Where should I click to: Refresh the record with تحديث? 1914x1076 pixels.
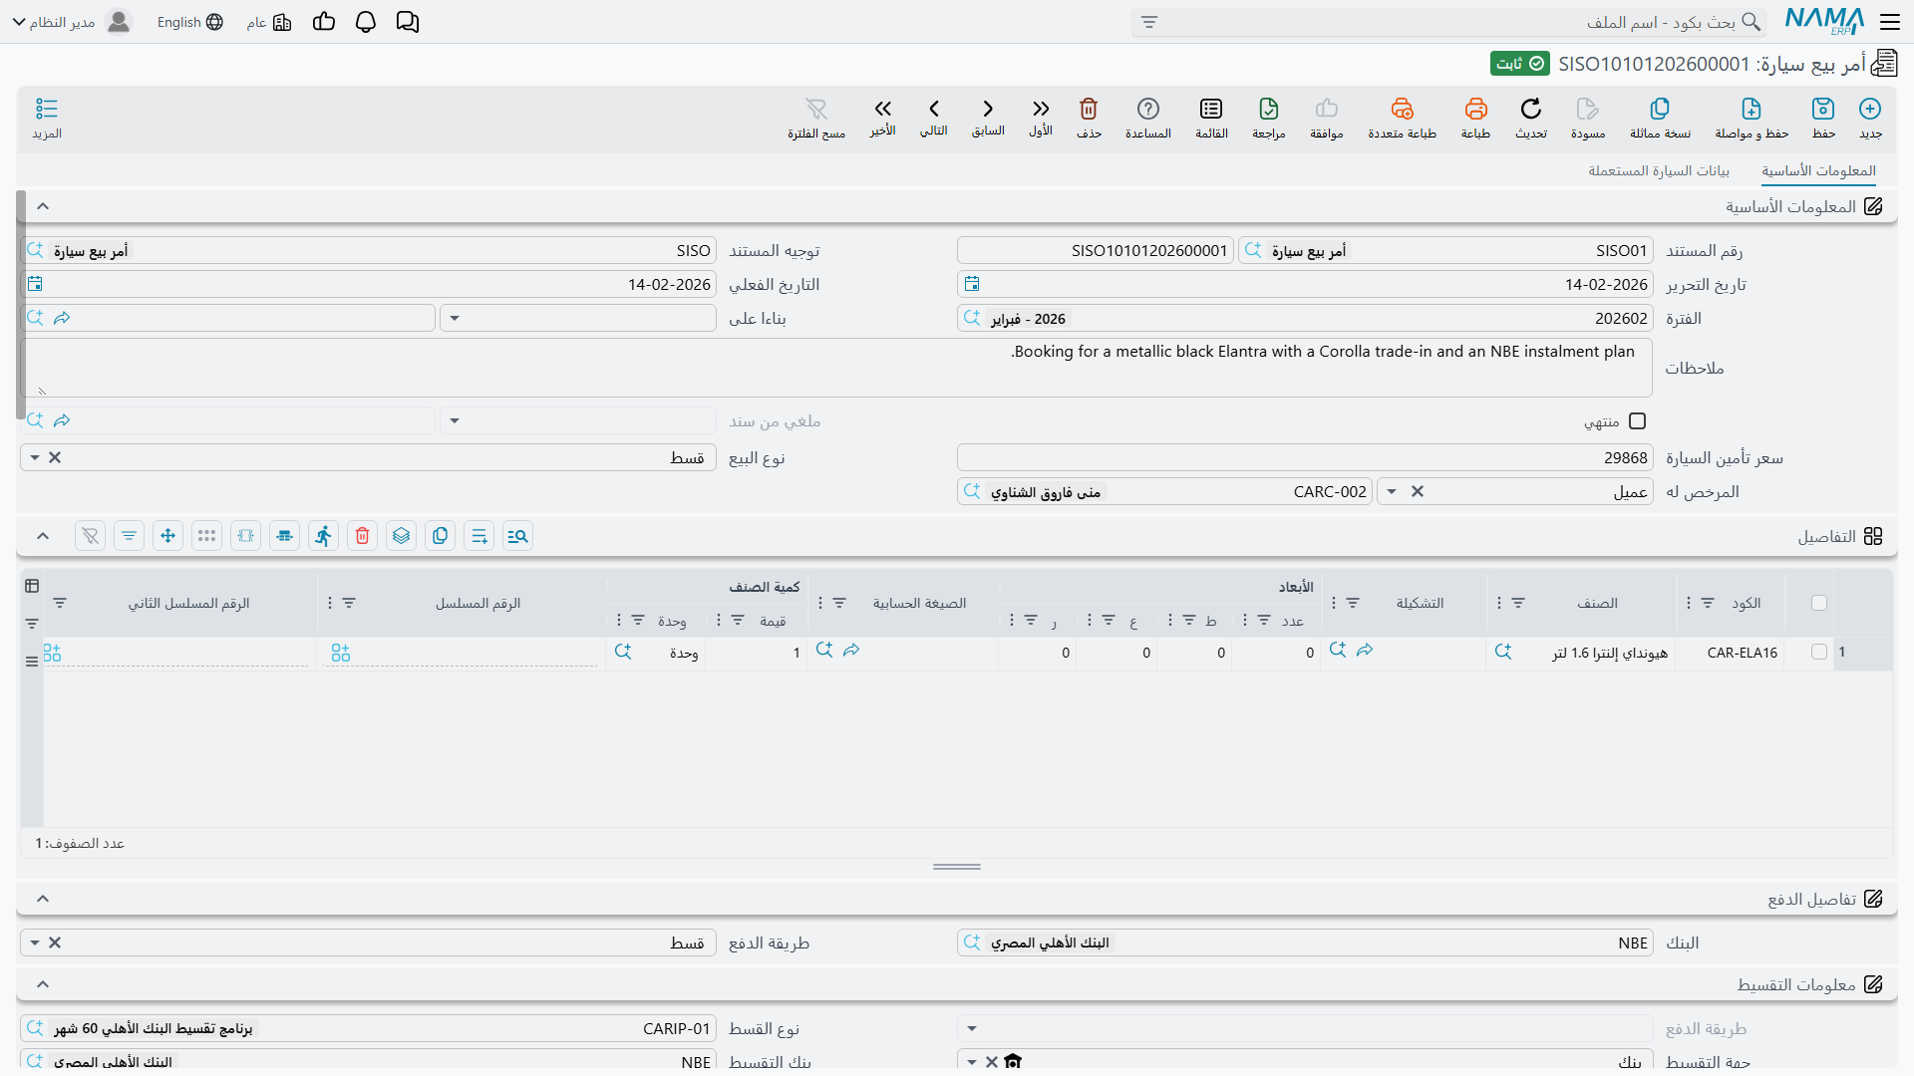click(x=1531, y=118)
